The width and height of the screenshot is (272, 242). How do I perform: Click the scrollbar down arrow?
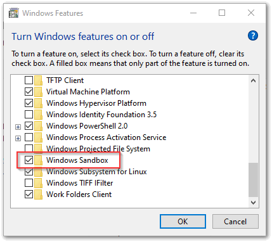pos(253,203)
